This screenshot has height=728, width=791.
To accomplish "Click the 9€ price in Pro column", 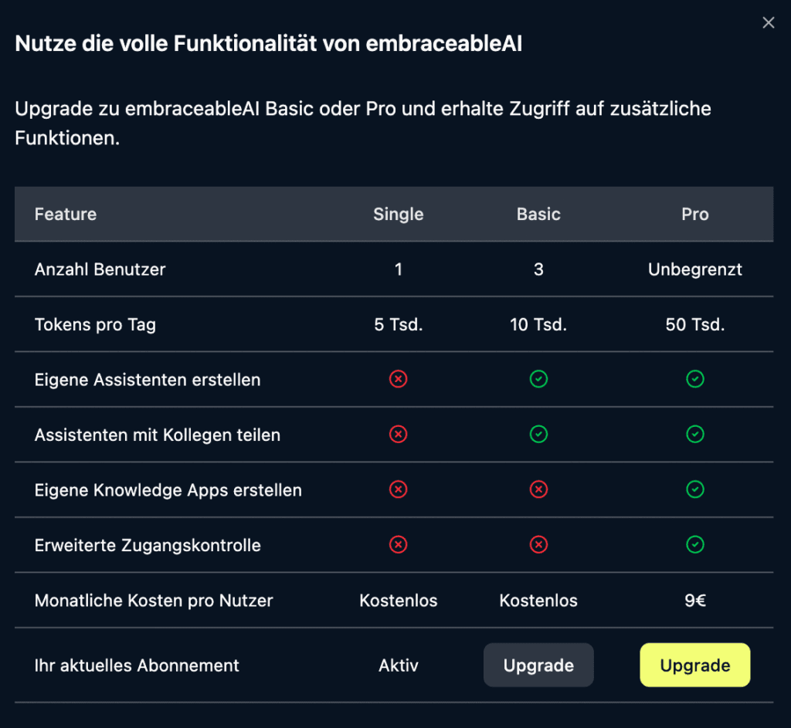I will tap(695, 601).
